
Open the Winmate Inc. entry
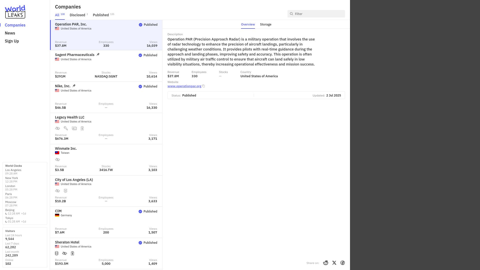point(106,160)
